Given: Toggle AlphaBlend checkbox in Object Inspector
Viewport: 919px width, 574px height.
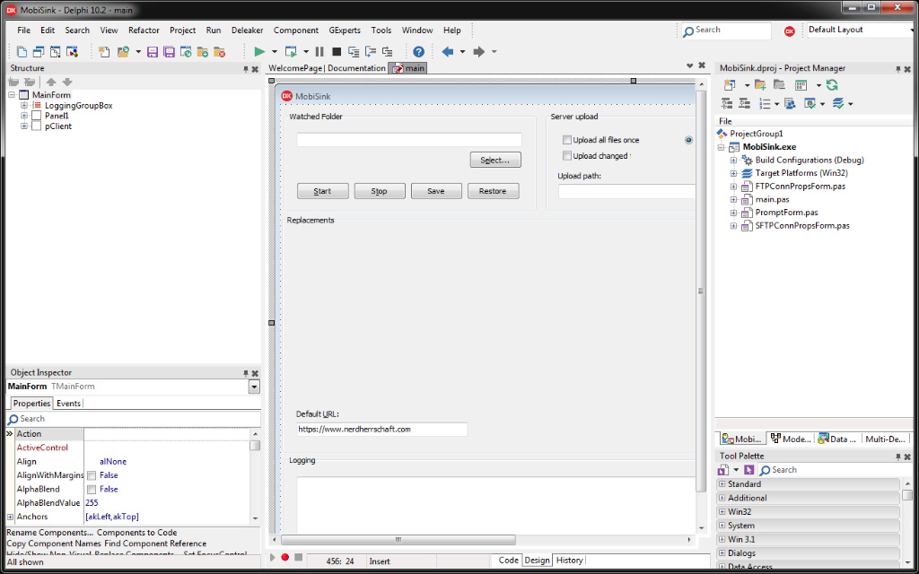Looking at the screenshot, I should [x=92, y=489].
